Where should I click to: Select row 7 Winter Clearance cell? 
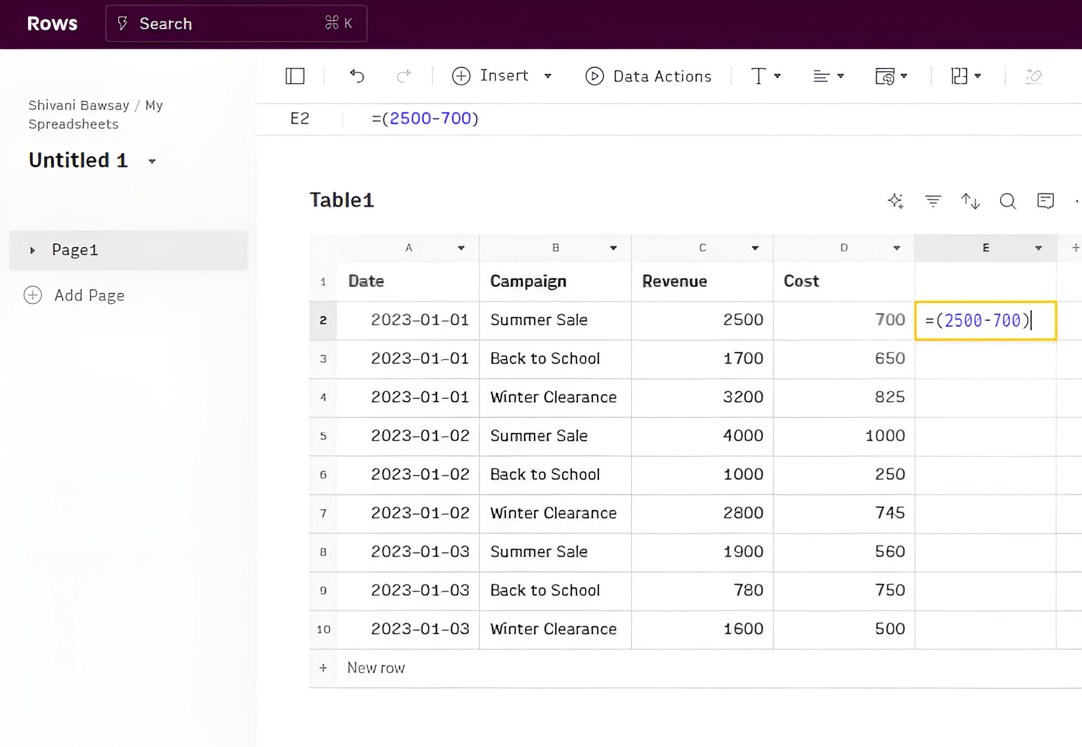coord(555,513)
